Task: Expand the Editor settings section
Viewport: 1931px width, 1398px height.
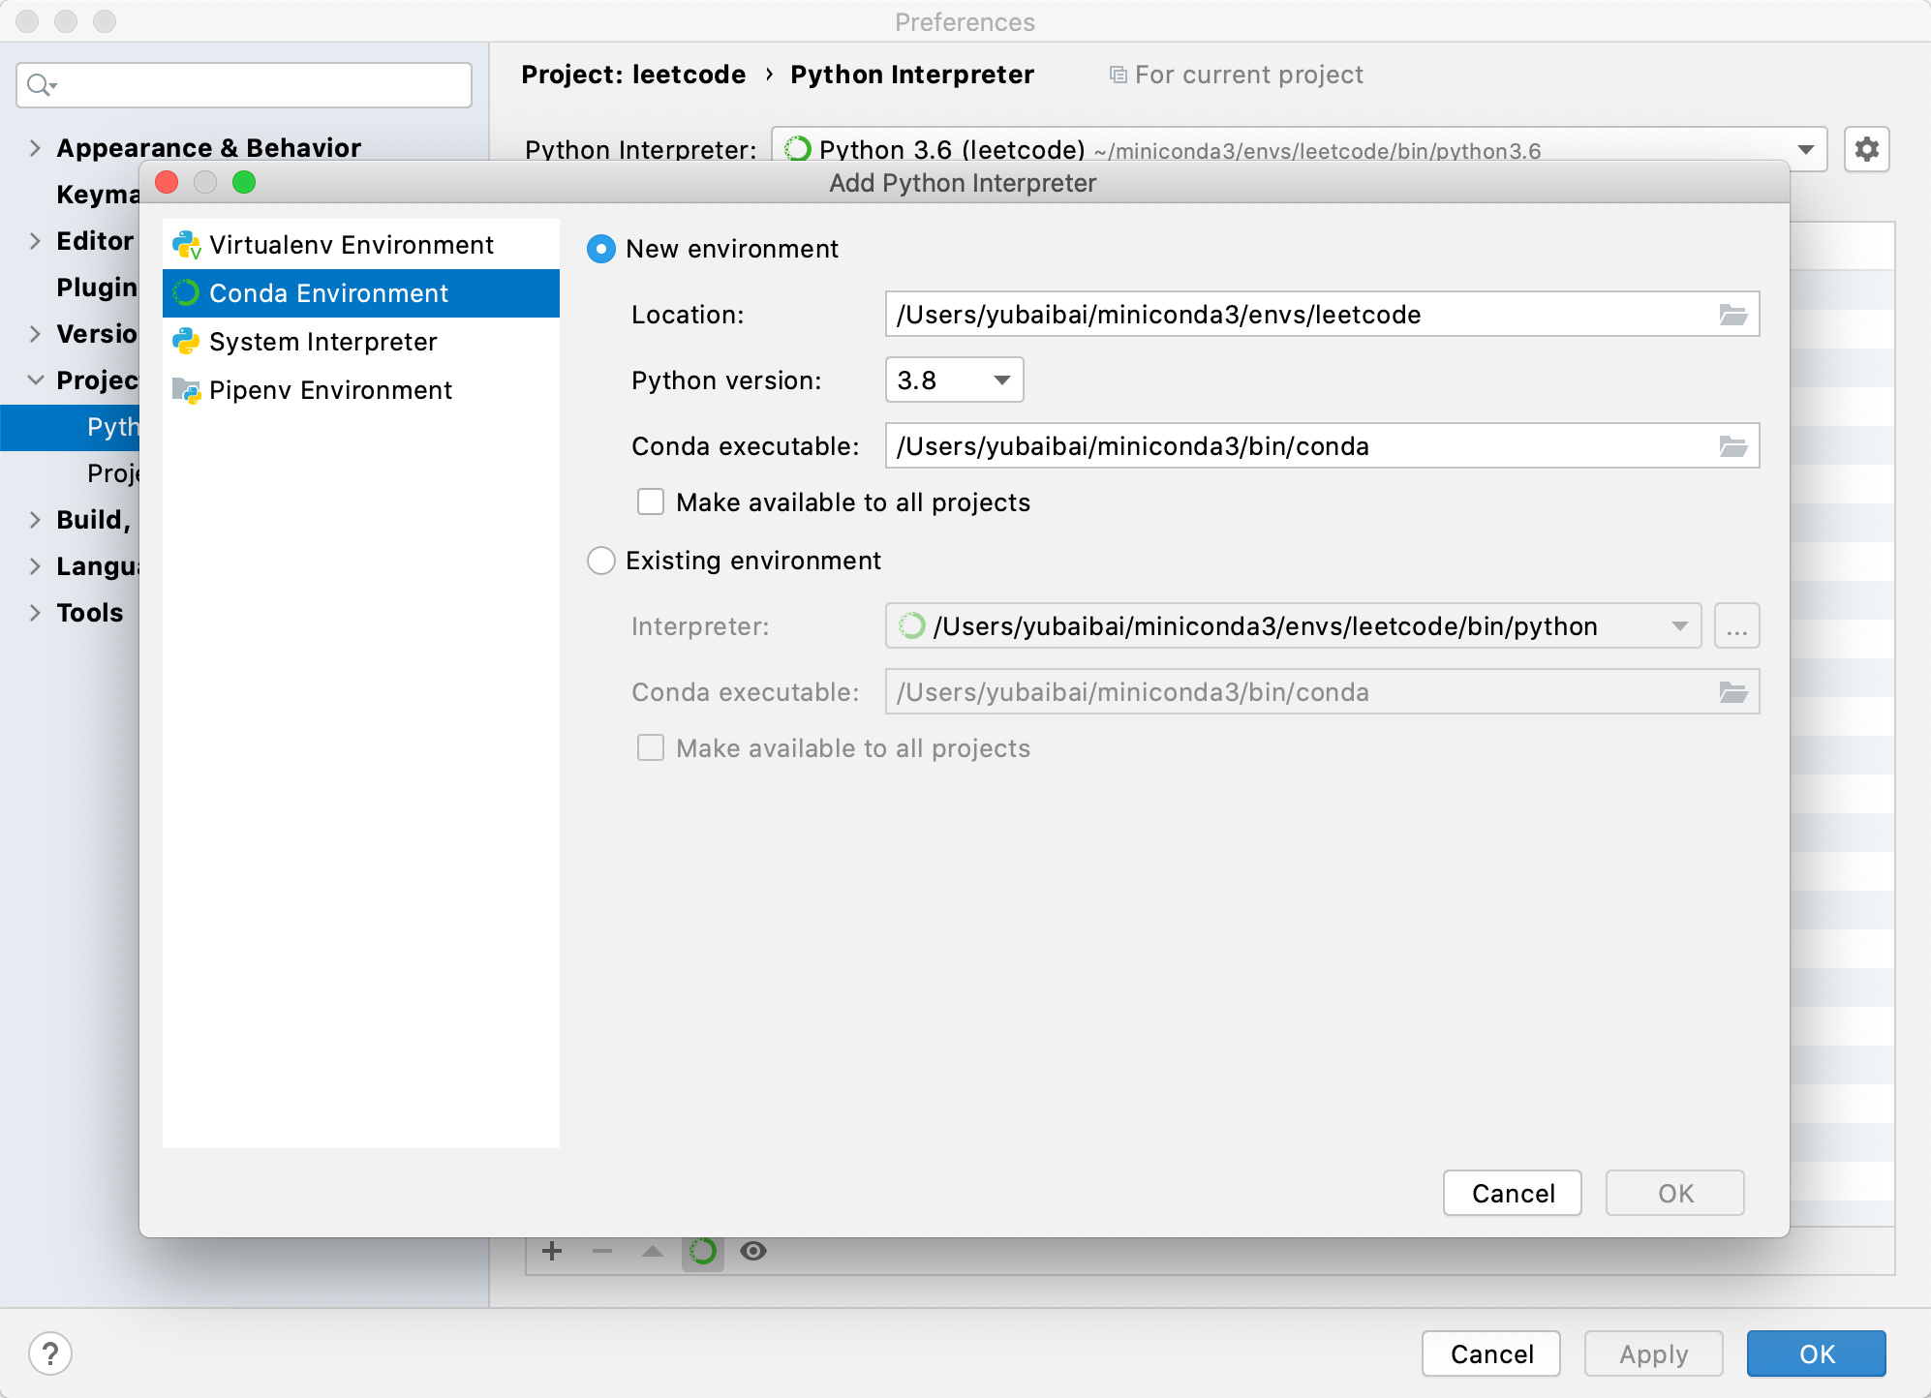Action: 35,241
